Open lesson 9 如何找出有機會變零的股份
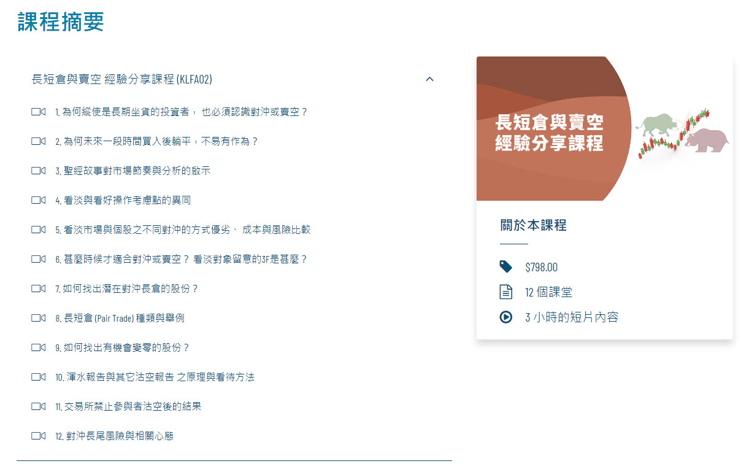The image size is (752, 469). 122,347
